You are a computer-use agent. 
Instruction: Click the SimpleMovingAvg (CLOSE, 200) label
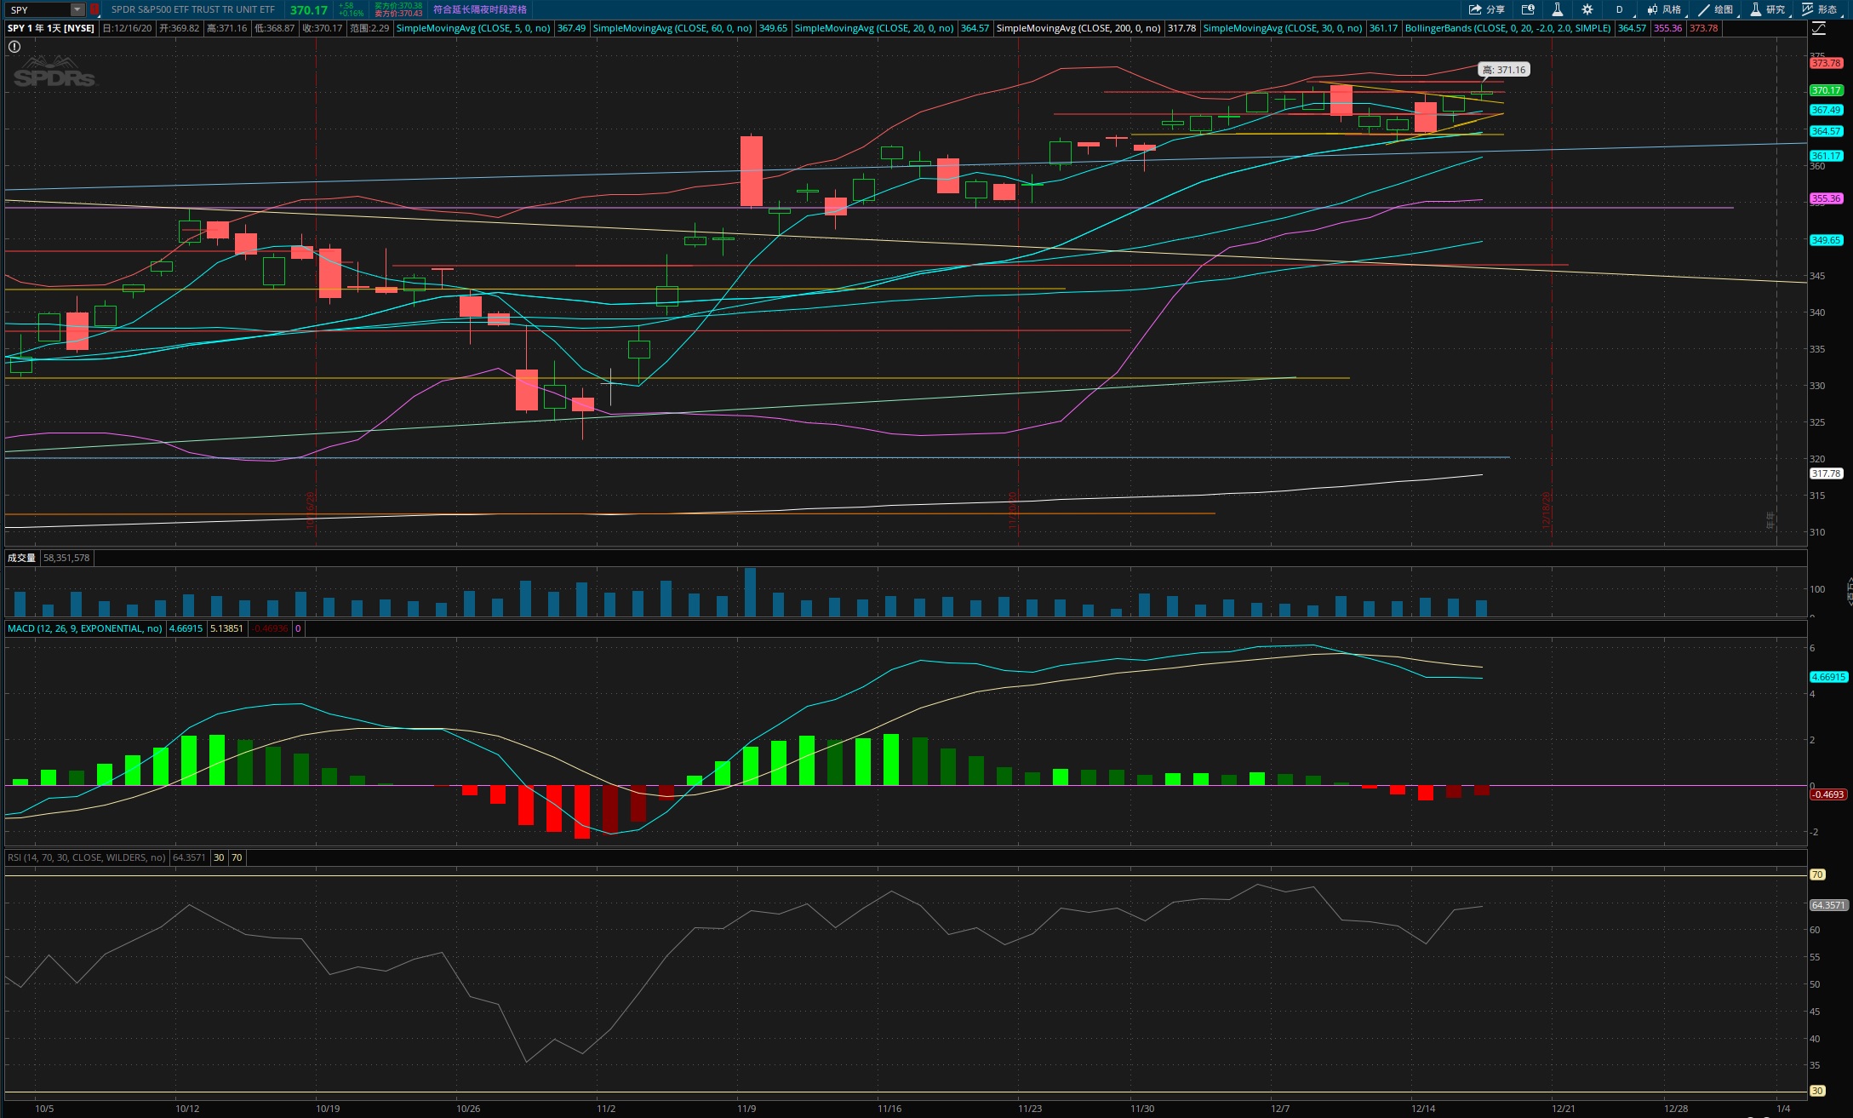pos(1078,28)
